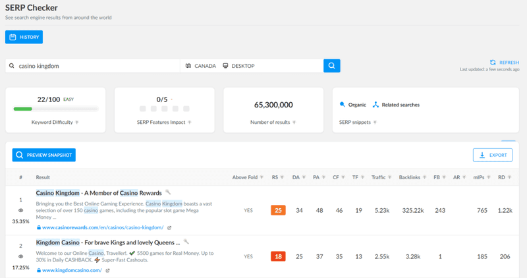Screen dimensions: 527x278
Task: Click the Number of results info icon
Action: (x=294, y=123)
